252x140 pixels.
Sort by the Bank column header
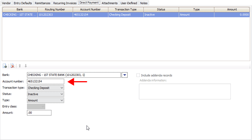[20, 10]
